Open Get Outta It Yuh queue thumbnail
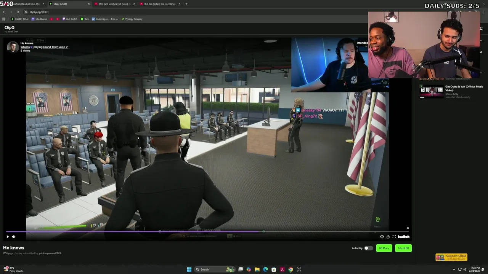Screen dimensions: 488x274 coord(432,91)
